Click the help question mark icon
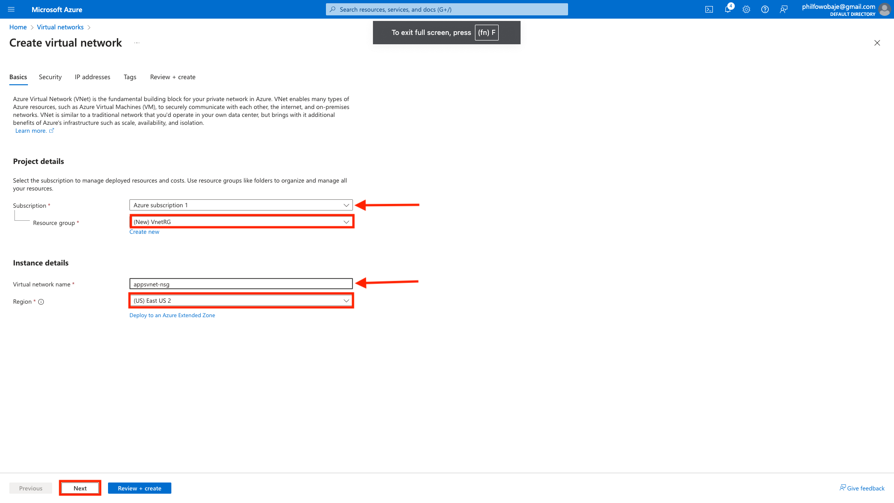Screen dimensions: 894x503 click(x=765, y=9)
